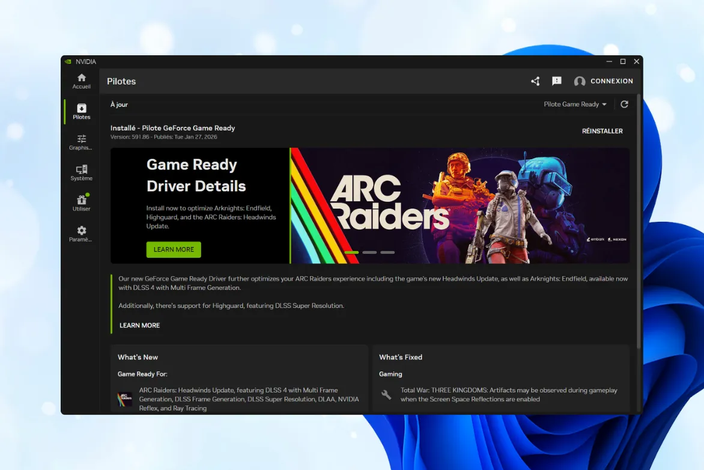Jump to third banner carousel slide
Image resolution: width=704 pixels, height=470 pixels.
[387, 252]
